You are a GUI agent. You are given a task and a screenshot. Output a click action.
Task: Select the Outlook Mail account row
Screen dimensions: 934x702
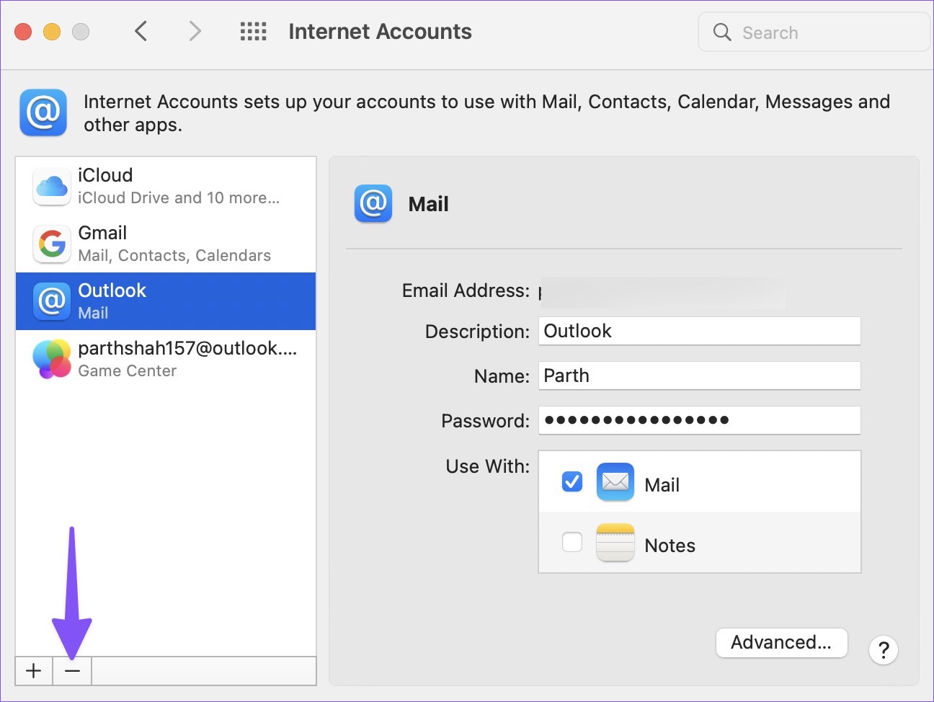click(166, 301)
